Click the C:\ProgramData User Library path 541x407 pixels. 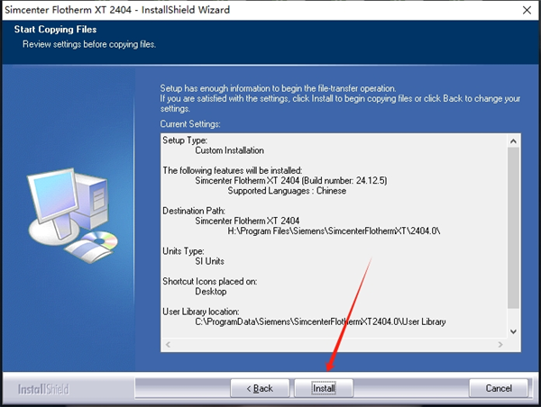(x=320, y=321)
